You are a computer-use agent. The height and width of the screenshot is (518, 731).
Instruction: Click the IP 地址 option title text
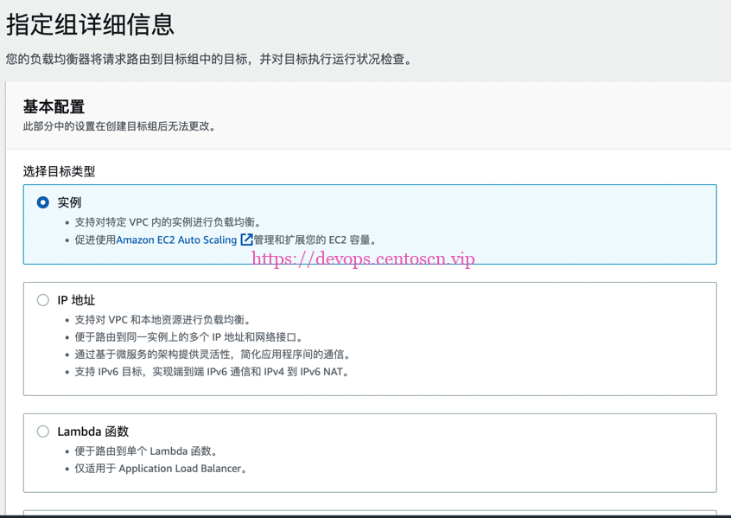(76, 300)
